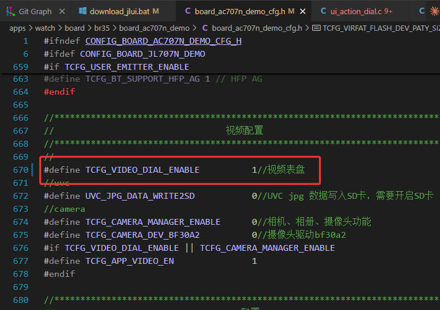Open board_ac707n_demo_cfg.h breadcrumb file entry

tap(257, 28)
